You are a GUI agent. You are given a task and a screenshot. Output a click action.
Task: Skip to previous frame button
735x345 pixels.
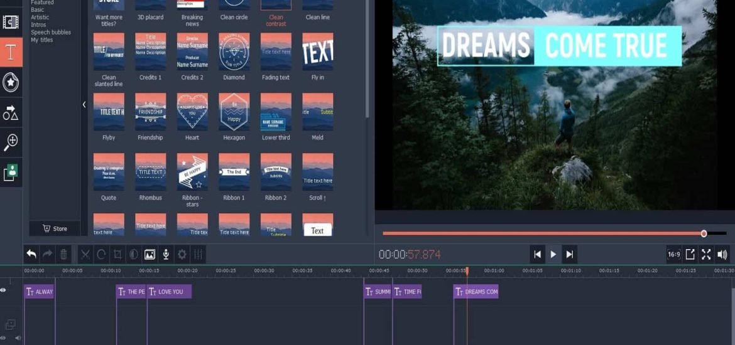(x=538, y=254)
